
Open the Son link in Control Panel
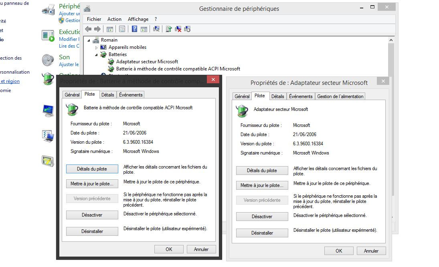64,57
